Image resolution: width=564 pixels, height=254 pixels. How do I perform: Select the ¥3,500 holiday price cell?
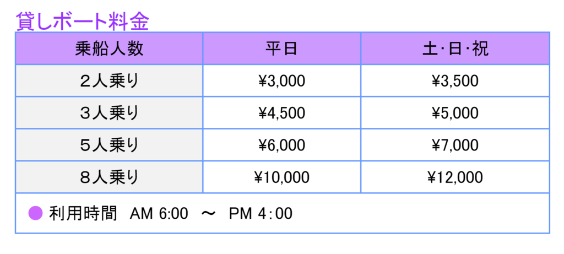tap(455, 80)
